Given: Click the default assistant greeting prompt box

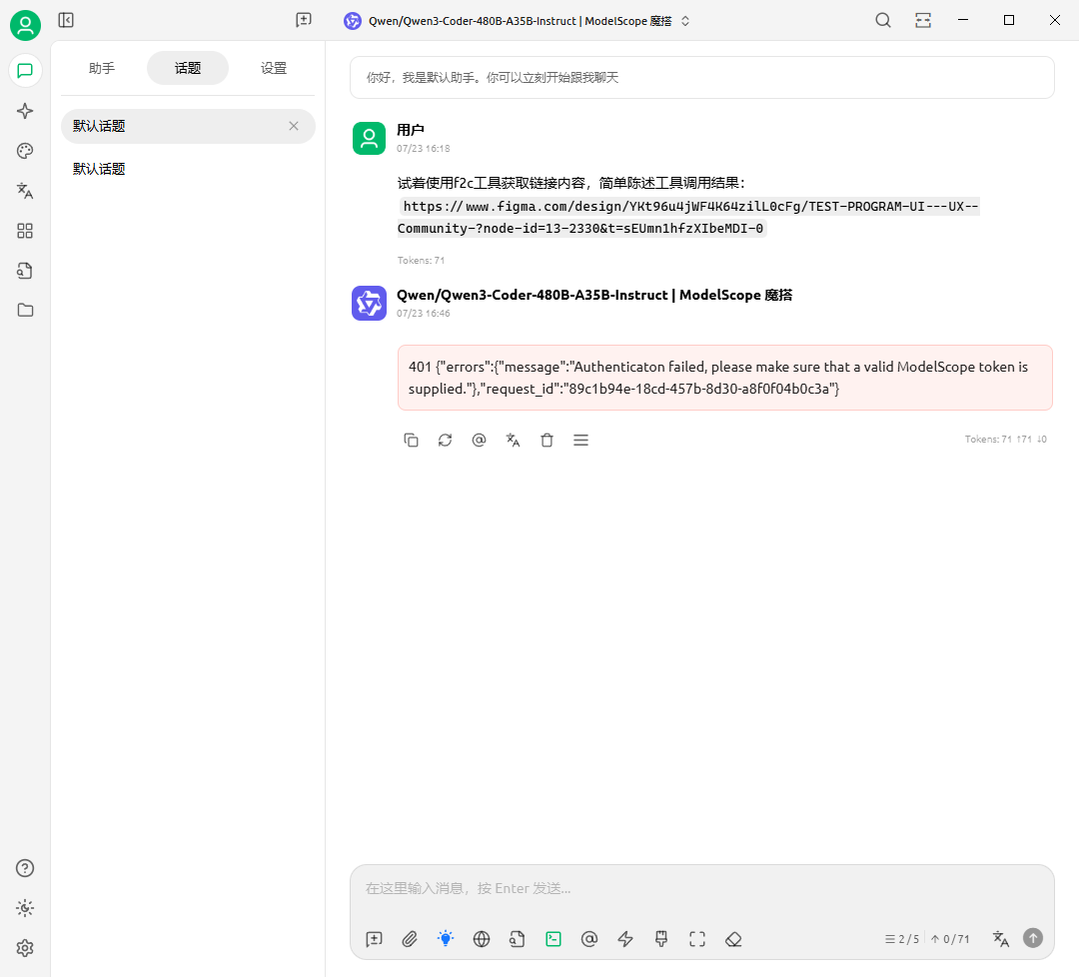Looking at the screenshot, I should (x=702, y=78).
